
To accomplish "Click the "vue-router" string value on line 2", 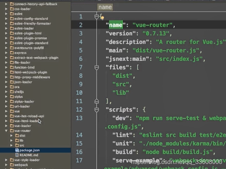I will (152, 25).
